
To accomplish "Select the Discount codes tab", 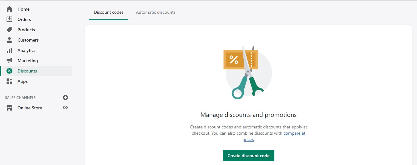I will point(109,12).
